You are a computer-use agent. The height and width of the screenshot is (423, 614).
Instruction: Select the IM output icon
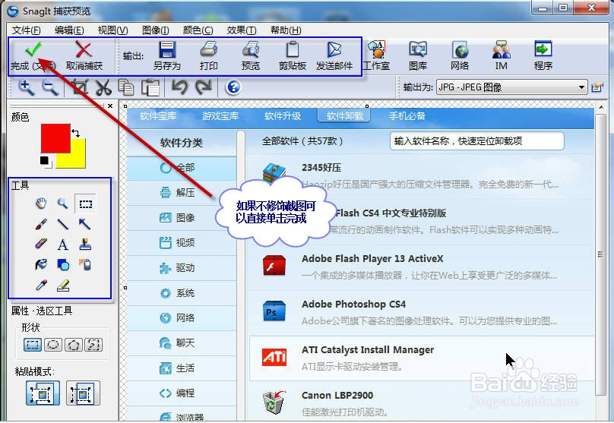point(502,55)
